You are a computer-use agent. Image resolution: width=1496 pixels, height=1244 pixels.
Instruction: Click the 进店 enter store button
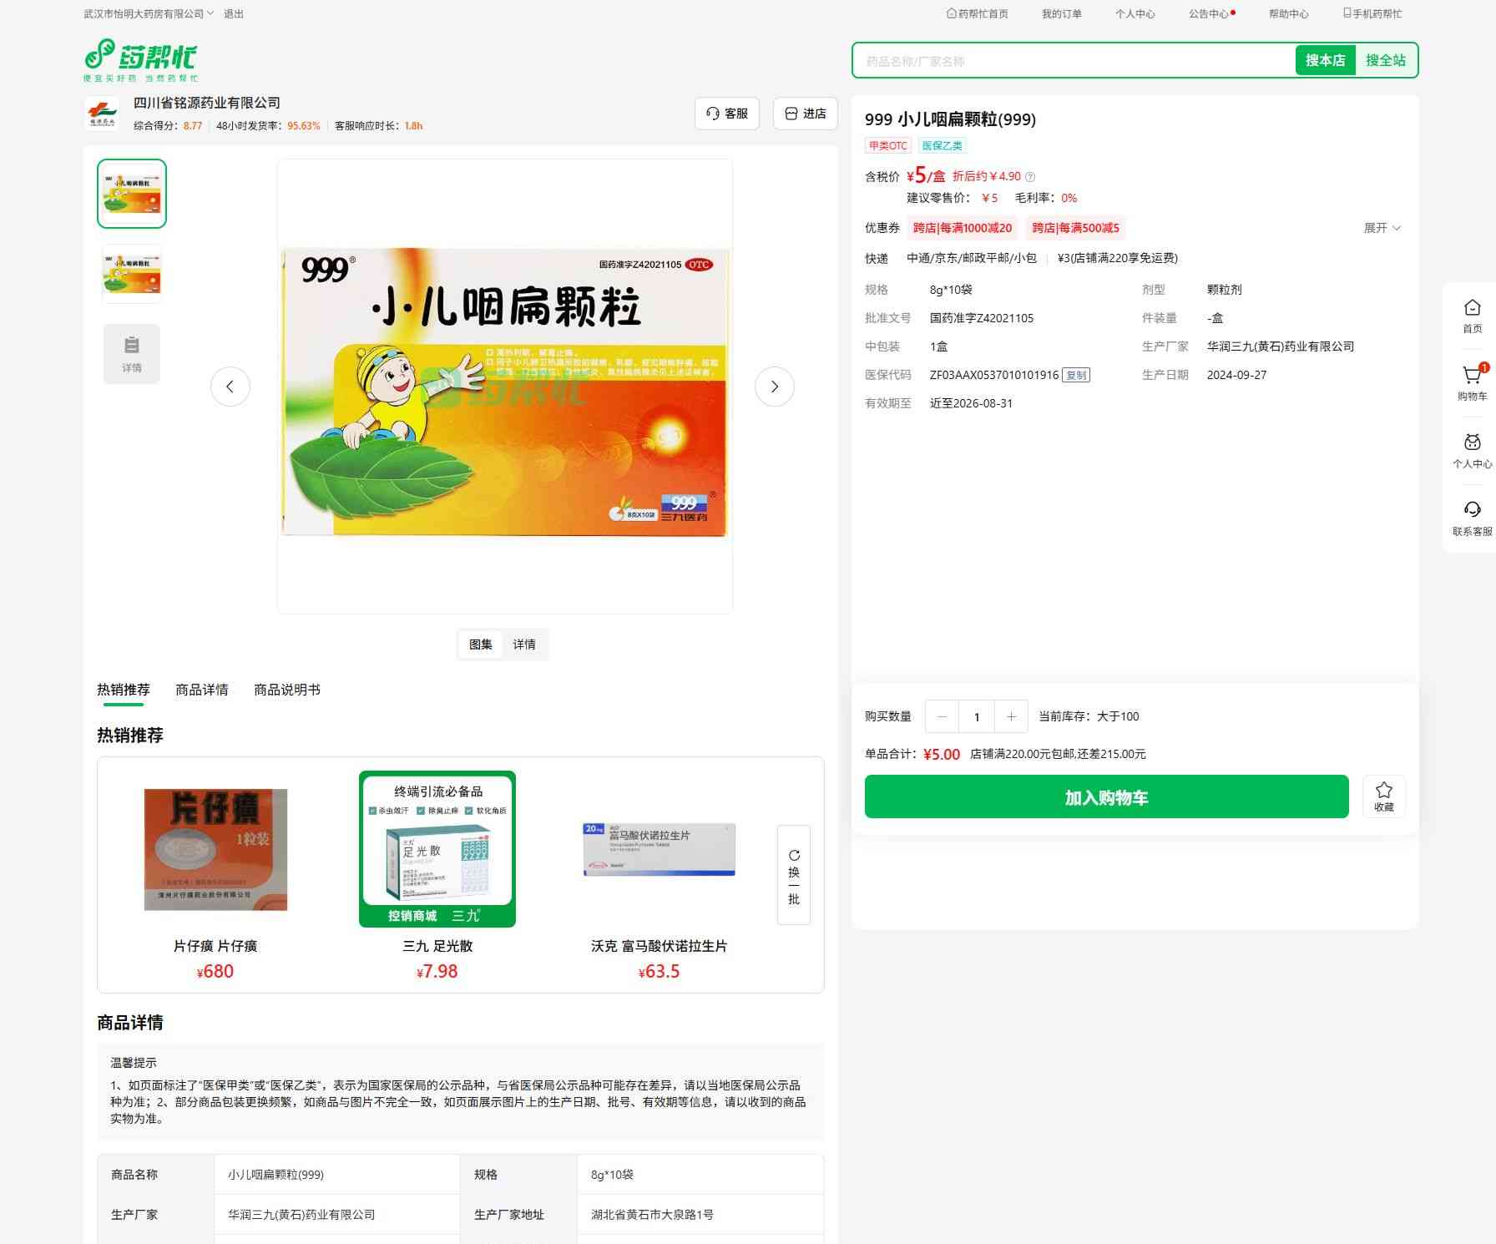[x=806, y=114]
